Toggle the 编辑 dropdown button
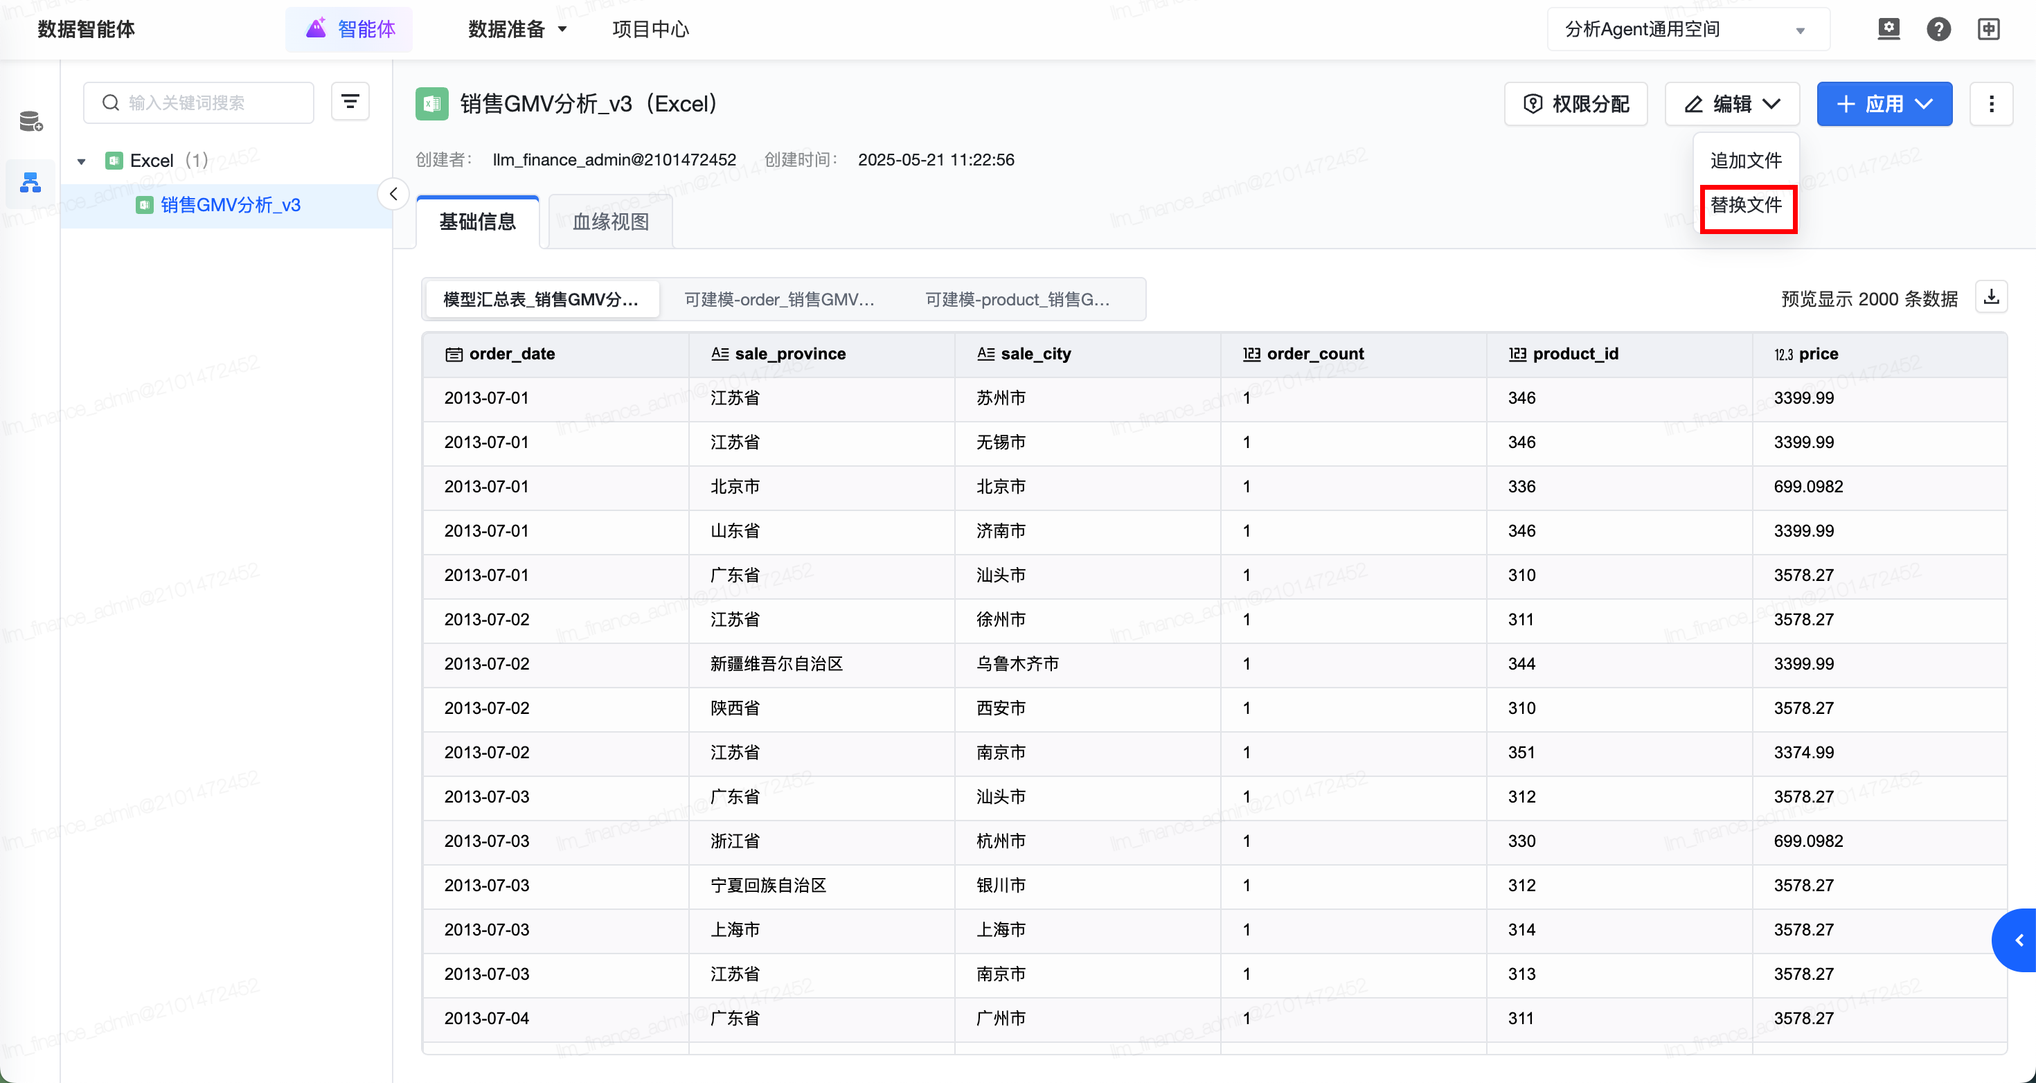This screenshot has width=2036, height=1083. (1732, 104)
